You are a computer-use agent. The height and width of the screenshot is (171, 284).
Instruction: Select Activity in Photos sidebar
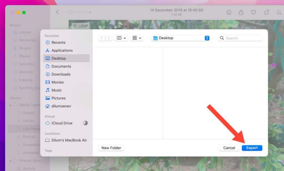click(29, 169)
